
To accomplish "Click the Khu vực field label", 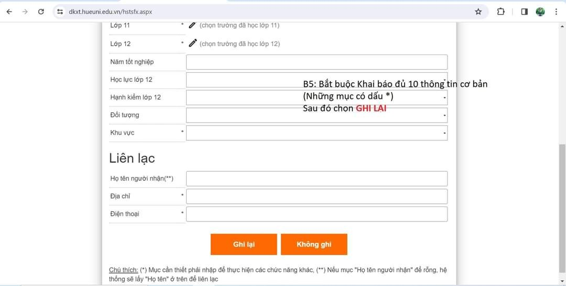I will pyautogui.click(x=122, y=133).
